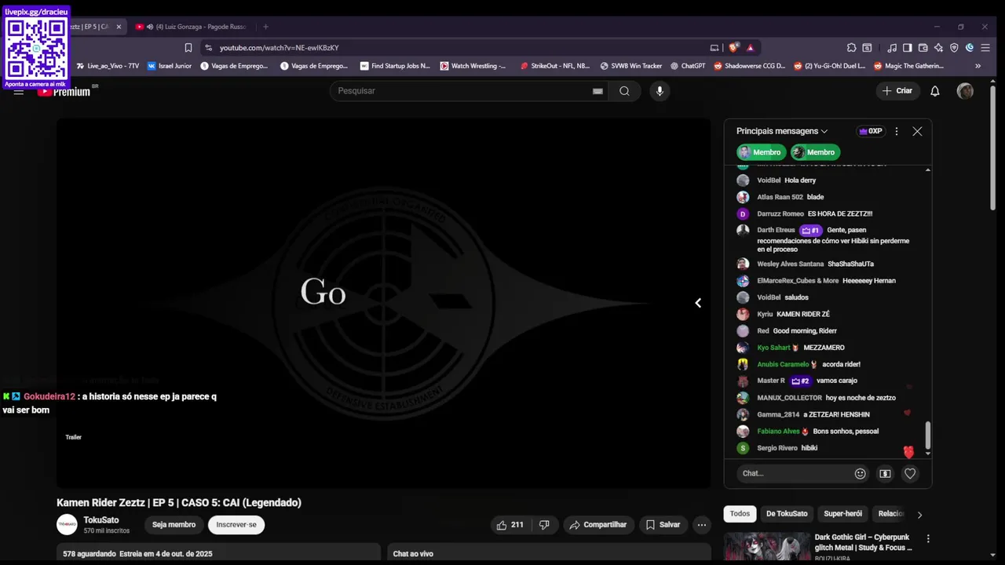Click the Brave Rewards triangle icon
The height and width of the screenshot is (565, 1005).
pyautogui.click(x=751, y=48)
